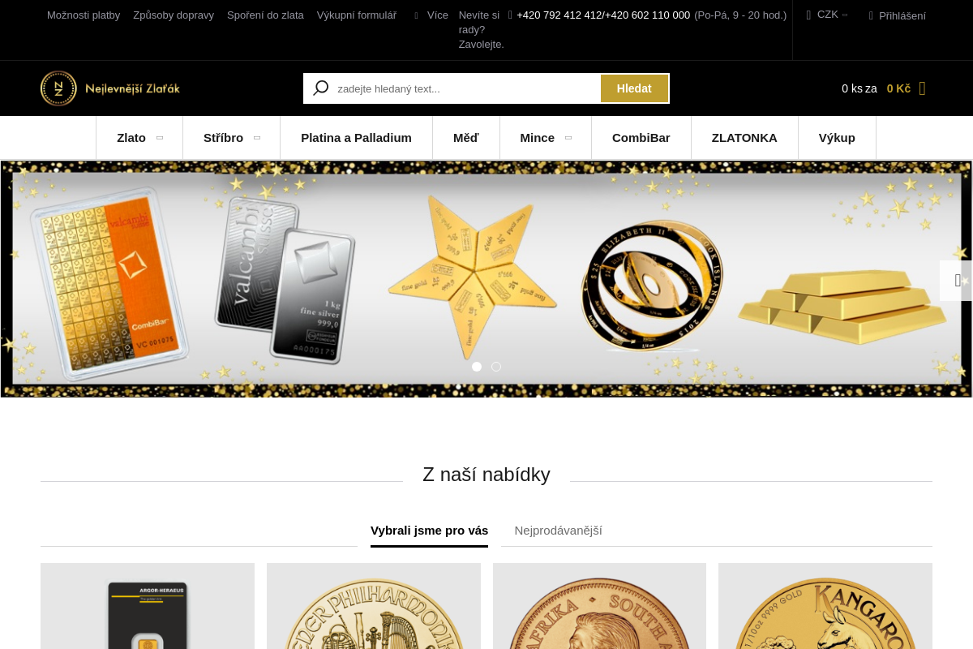The image size is (973, 649).
Task: Click the currency icon beside CZK
Action: point(808,15)
